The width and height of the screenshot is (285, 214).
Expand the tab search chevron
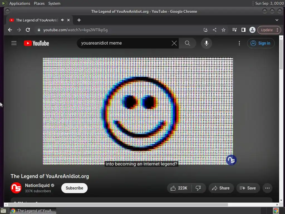[x=277, y=20]
